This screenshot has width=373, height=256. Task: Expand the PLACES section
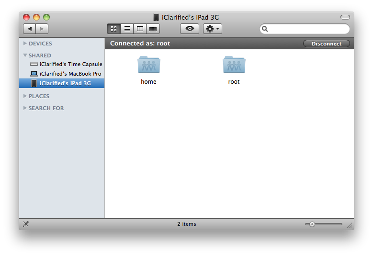25,96
